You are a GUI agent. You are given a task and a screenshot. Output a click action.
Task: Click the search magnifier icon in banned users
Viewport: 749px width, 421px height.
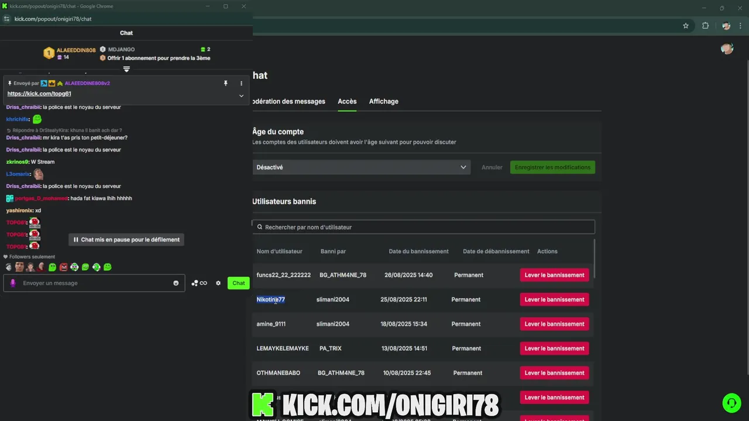tap(260, 227)
